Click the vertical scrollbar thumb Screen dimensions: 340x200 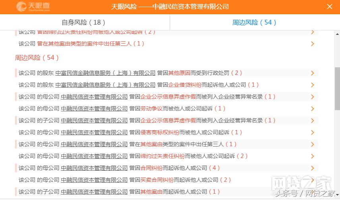coord(337,89)
